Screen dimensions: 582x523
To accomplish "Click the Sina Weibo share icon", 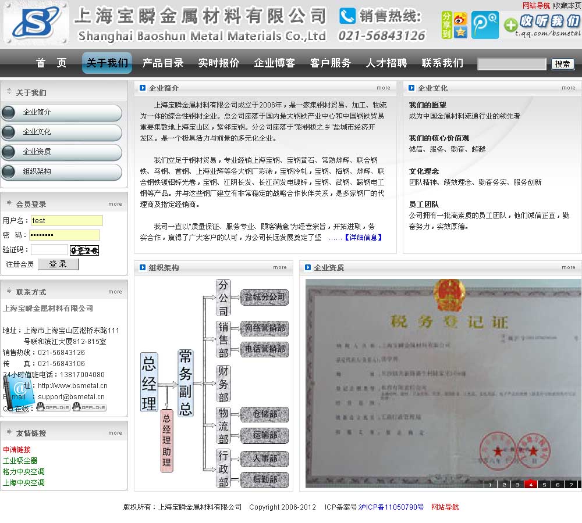I will point(460,19).
